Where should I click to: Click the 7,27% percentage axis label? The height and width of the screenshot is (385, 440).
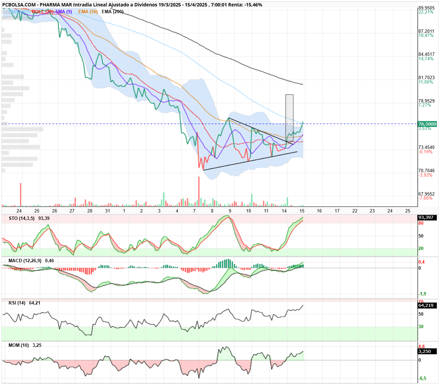pyautogui.click(x=425, y=105)
